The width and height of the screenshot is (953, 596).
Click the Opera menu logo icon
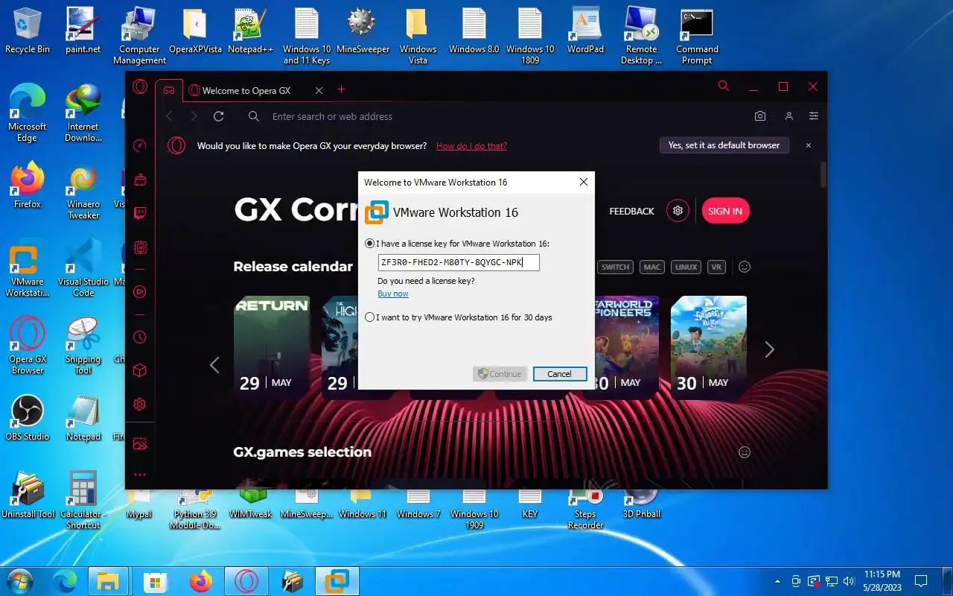139,86
